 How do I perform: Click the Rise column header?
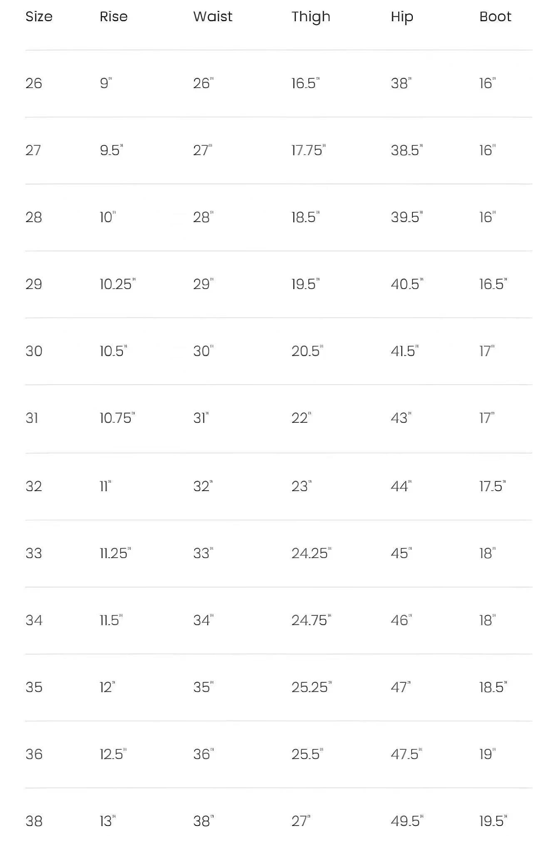tap(114, 17)
